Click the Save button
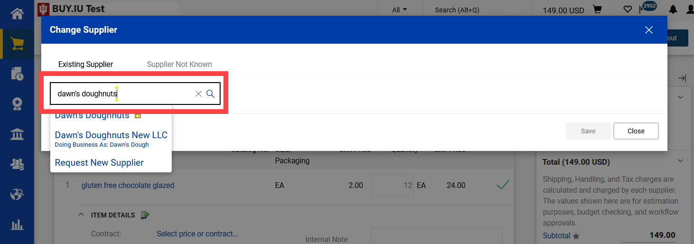Screen dimensions: 694x244 pos(588,131)
